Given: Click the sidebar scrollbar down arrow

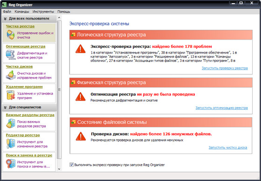Looking at the screenshot, I should click(x=59, y=169).
